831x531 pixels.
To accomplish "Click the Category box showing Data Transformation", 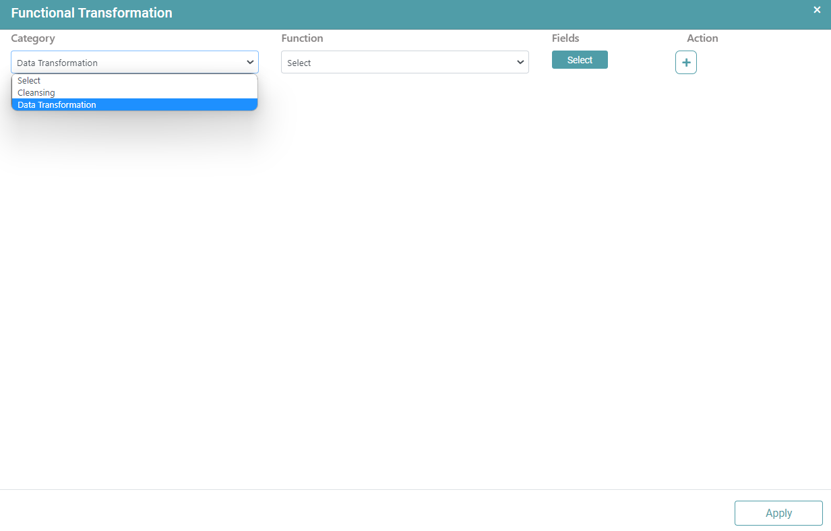I will click(128, 63).
